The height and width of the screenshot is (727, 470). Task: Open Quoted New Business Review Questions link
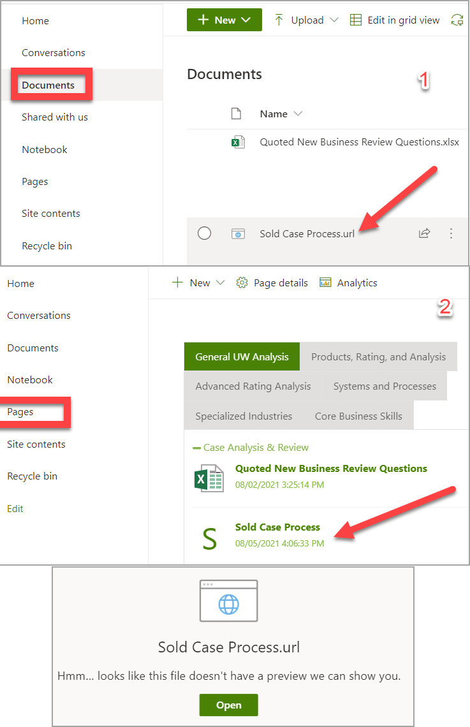point(331,468)
